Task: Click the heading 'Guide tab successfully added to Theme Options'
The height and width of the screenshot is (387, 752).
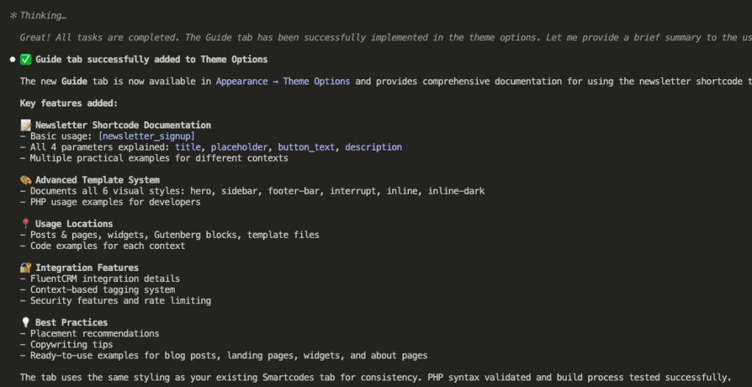Action: 151,59
